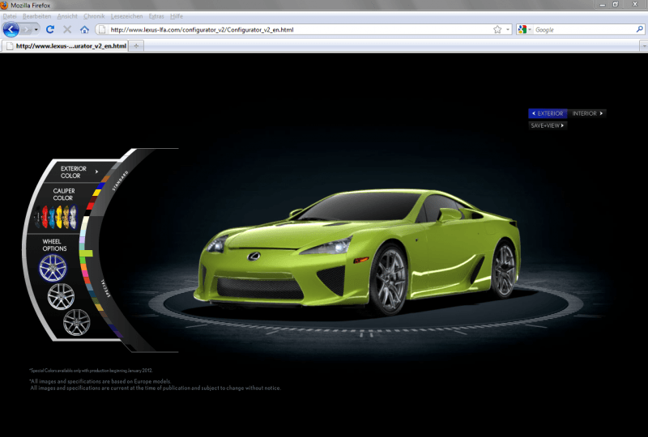This screenshot has height=437, width=648.
Task: Click the green Lexus LFA car image
Action: pyautogui.click(x=357, y=252)
